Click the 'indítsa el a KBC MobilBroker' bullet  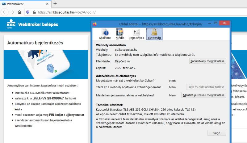[42, 93]
